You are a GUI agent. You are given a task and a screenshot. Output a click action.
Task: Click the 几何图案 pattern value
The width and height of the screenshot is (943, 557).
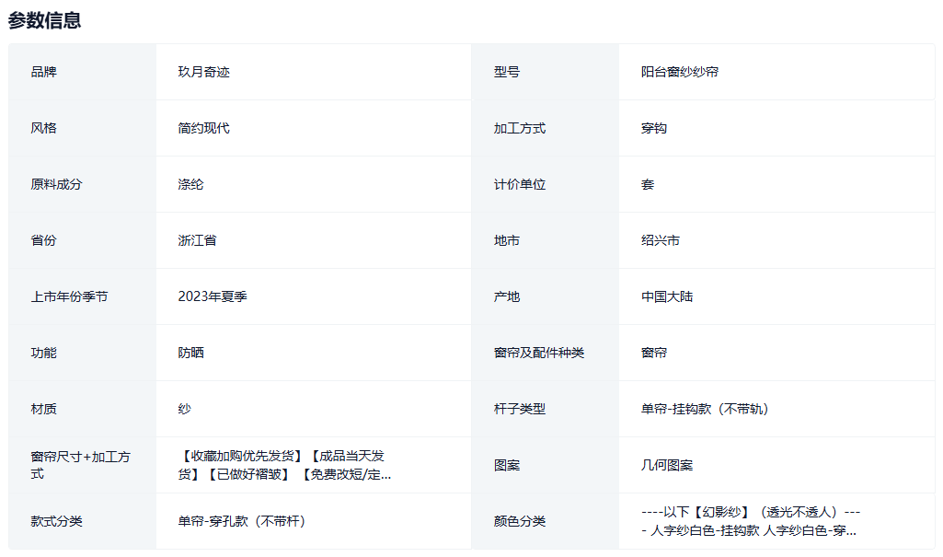coord(666,465)
